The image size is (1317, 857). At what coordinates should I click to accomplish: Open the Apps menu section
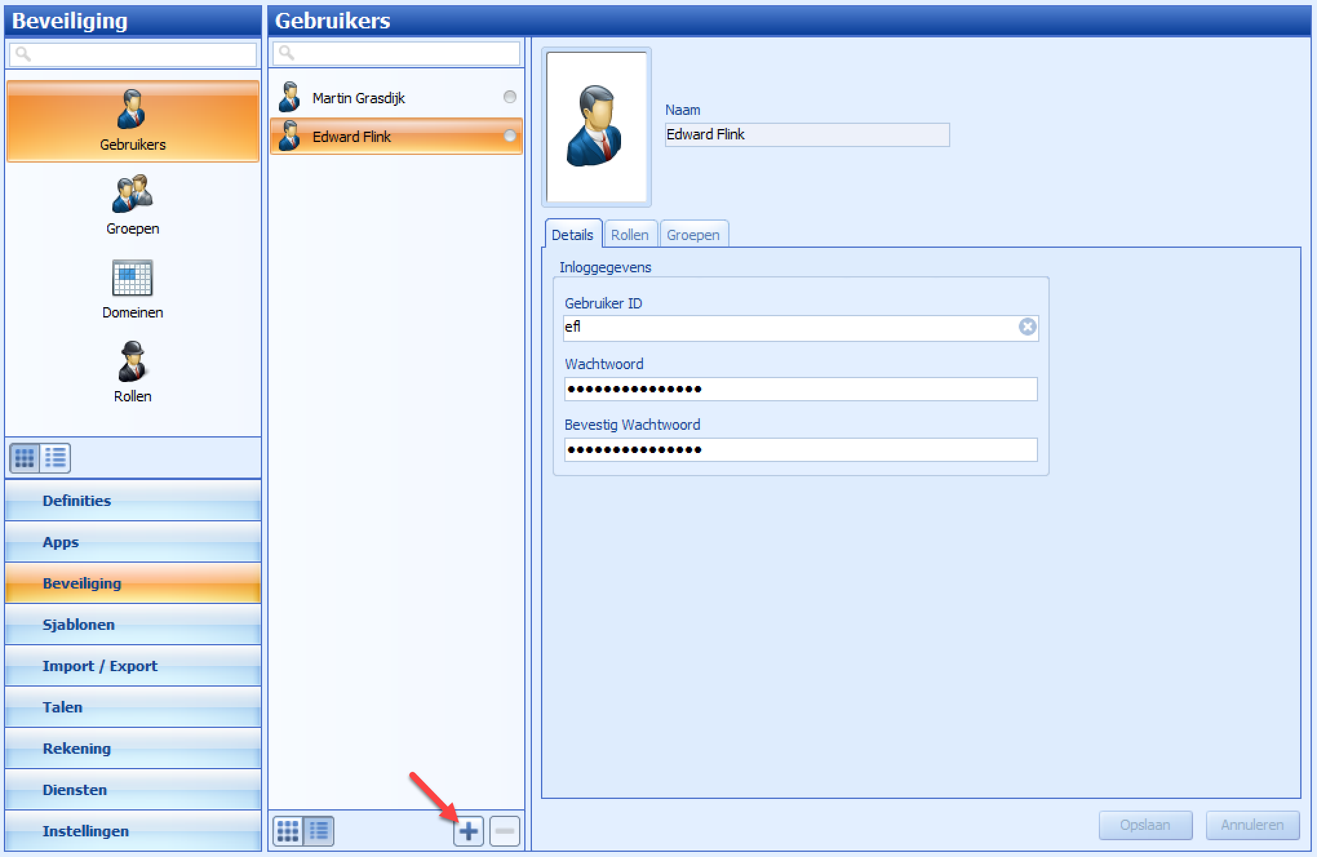[133, 542]
